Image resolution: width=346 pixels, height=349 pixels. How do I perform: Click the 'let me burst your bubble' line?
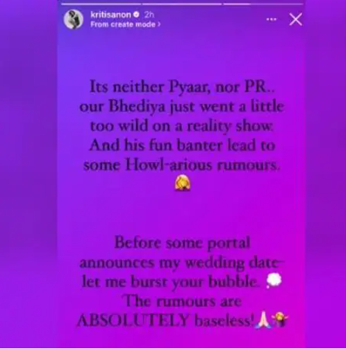click(x=172, y=282)
